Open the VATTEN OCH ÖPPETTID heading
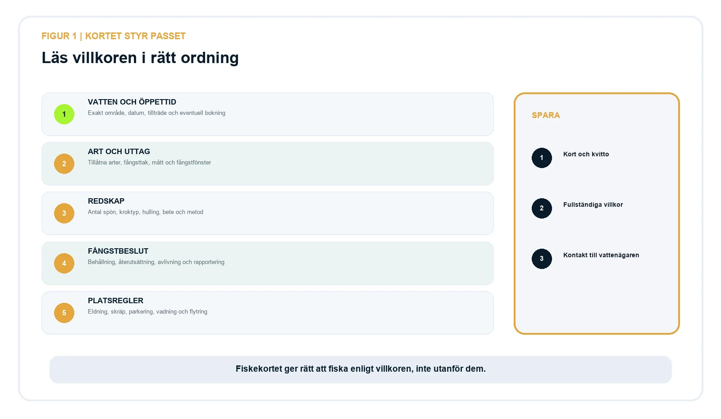Viewport: 721px width, 419px height. point(132,102)
